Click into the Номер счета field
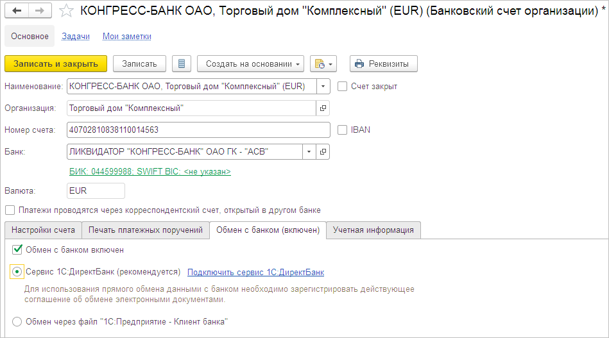Screen dimensions: 609x338 (198, 130)
